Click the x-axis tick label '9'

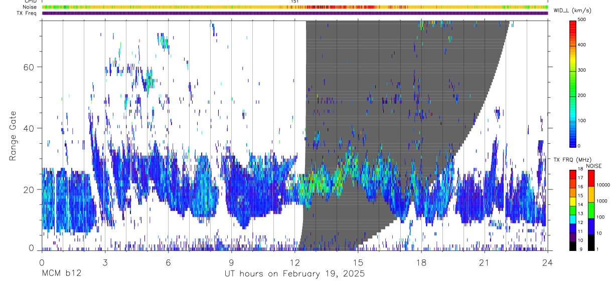pos(231,262)
